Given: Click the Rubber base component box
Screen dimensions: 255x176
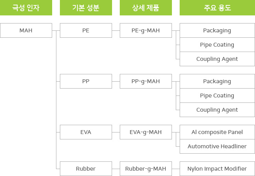Looking at the screenshot, I should 86,169.
